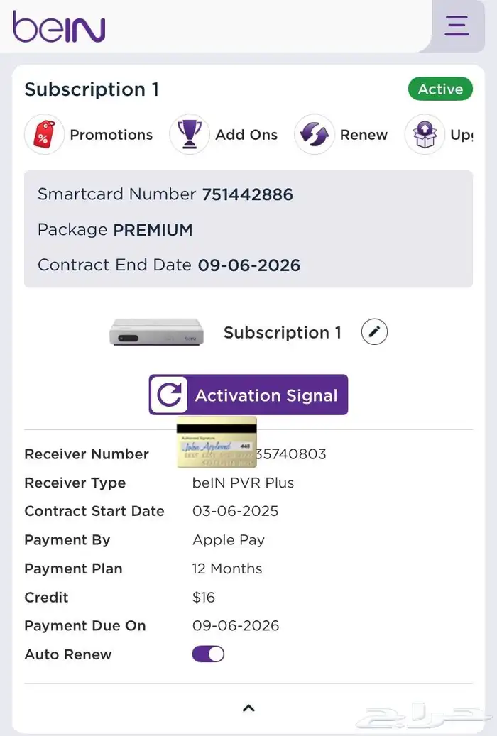Click the Subscription 1 heading

pos(92,89)
